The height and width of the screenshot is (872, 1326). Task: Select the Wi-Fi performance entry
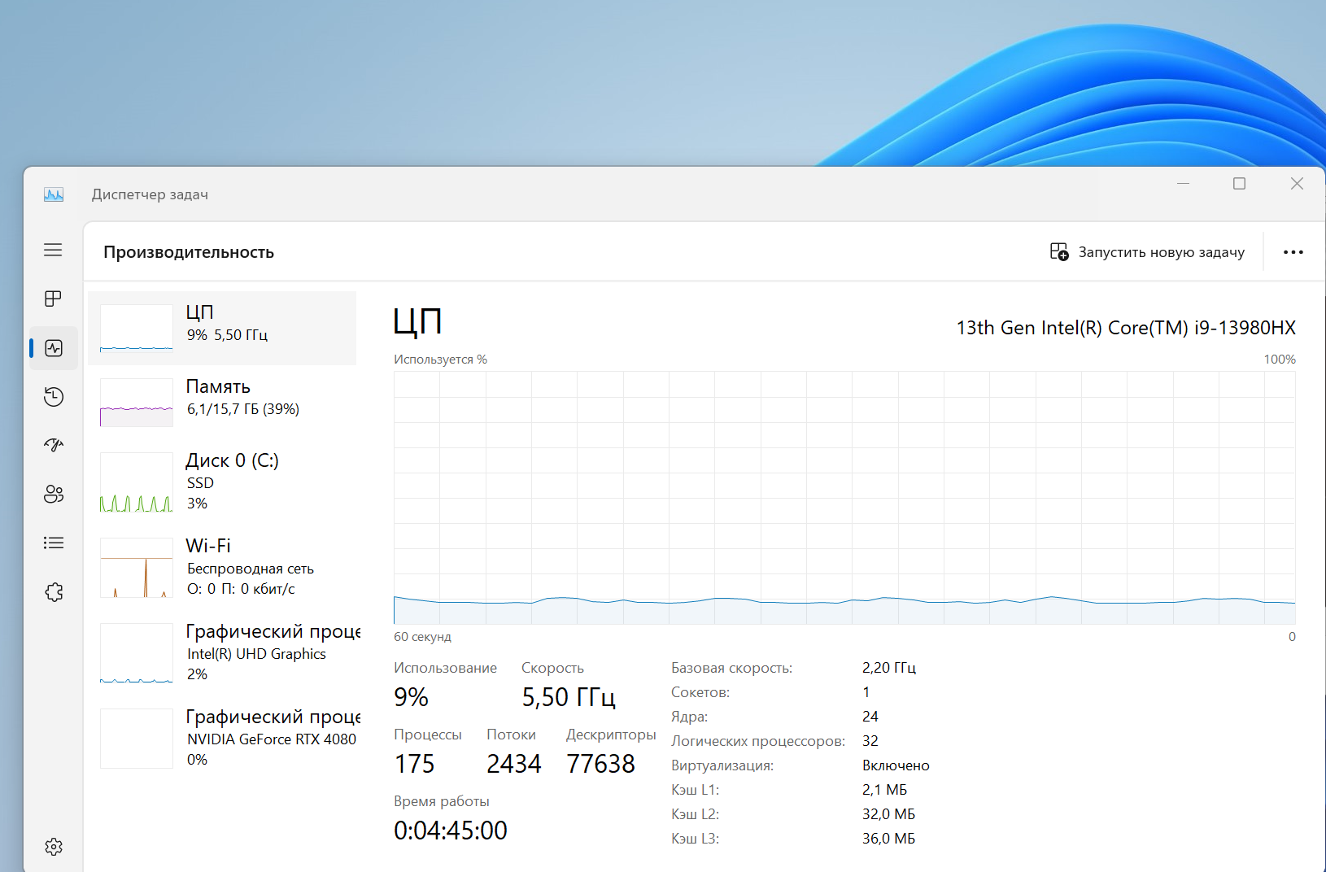[222, 567]
